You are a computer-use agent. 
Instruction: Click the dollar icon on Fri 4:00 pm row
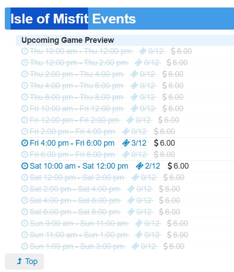156,143
